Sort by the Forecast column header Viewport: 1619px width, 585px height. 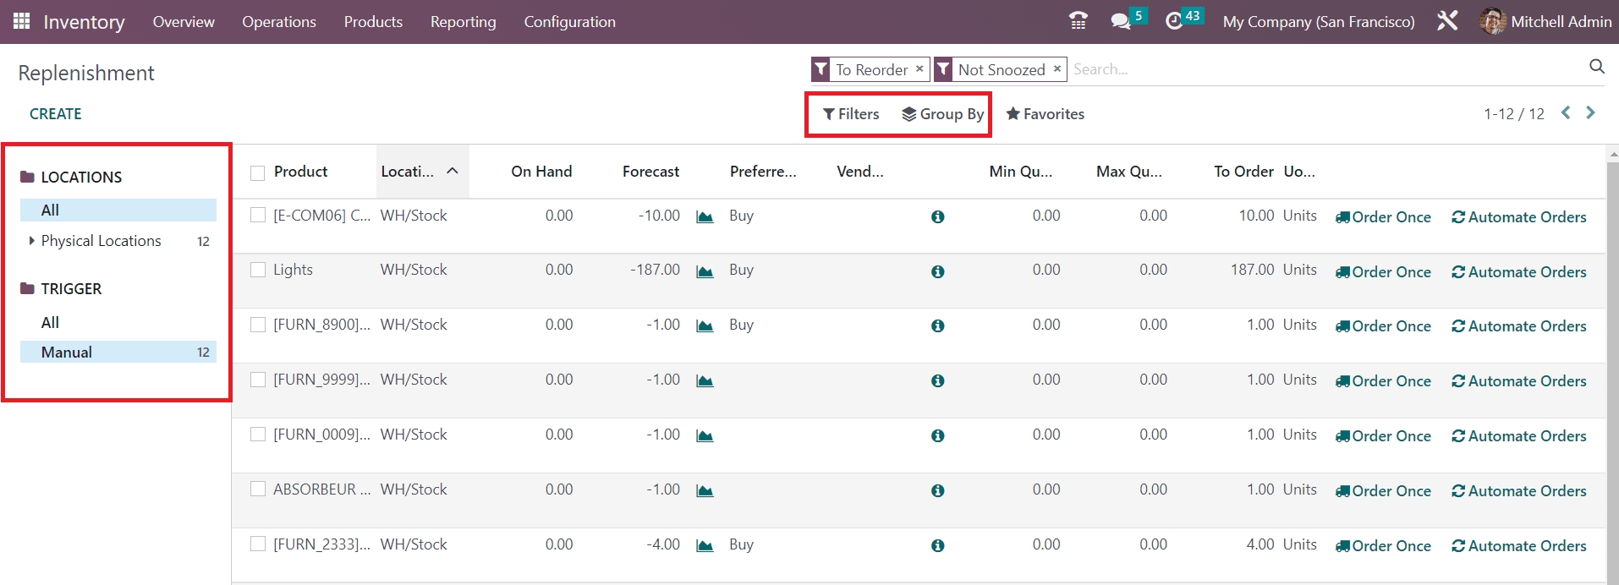[650, 172]
